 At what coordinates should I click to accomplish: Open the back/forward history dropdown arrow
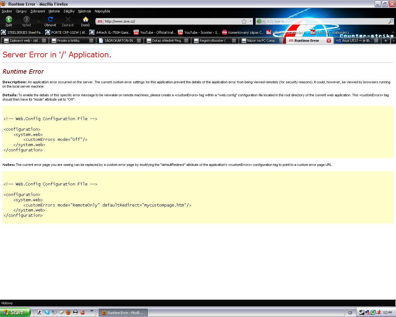click(x=38, y=21)
